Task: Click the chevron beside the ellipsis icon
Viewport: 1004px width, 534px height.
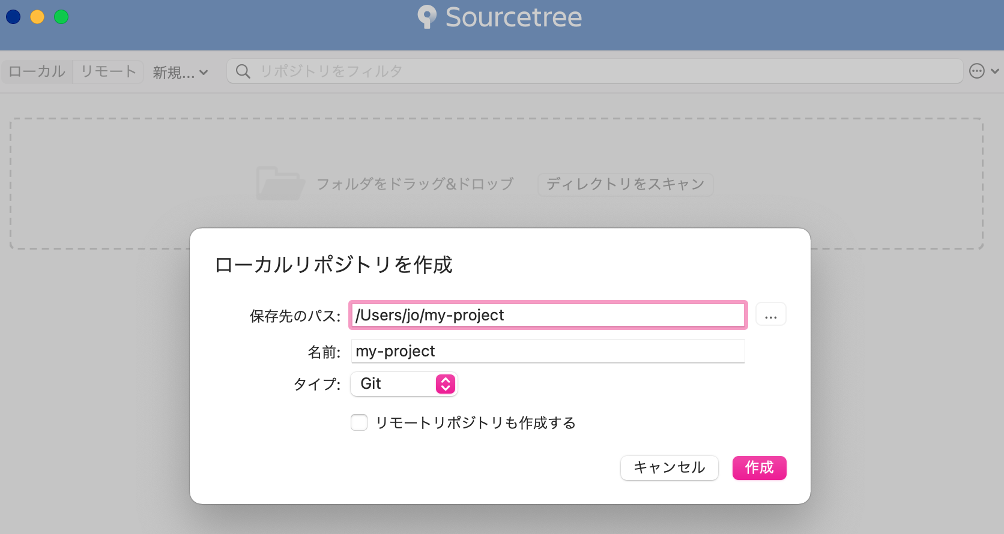Action: [995, 71]
